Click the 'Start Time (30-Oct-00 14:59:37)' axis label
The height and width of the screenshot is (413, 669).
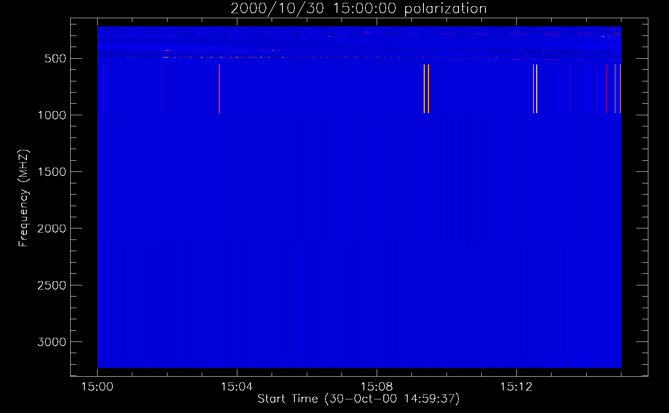point(358,399)
